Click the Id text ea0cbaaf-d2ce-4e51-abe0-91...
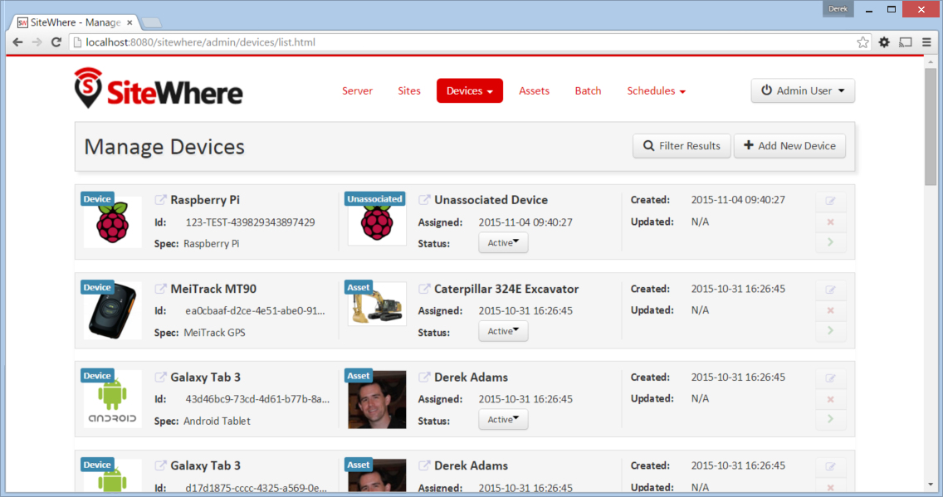This screenshot has height=497, width=943. click(x=255, y=310)
